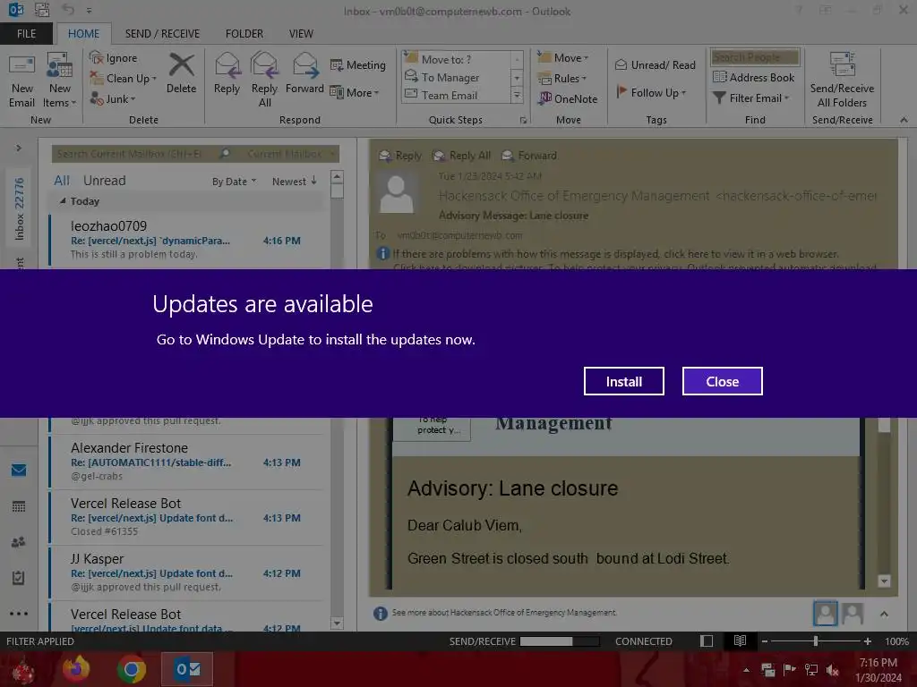
Task: Switch to the VIEW tab
Action: click(x=301, y=34)
